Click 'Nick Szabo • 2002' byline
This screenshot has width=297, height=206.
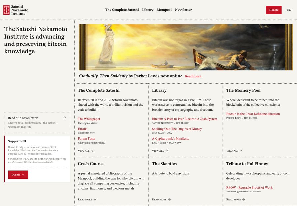[162, 133]
